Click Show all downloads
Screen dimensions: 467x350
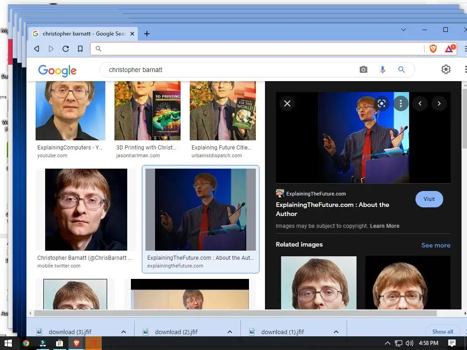[442, 332]
